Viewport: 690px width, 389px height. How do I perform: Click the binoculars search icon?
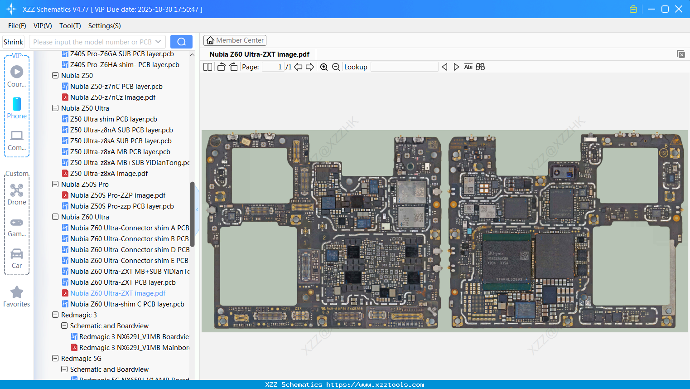pyautogui.click(x=480, y=67)
